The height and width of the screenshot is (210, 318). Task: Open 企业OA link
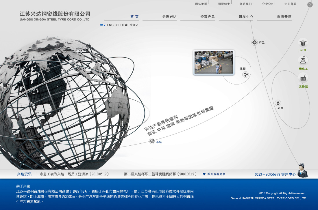[x=268, y=4]
